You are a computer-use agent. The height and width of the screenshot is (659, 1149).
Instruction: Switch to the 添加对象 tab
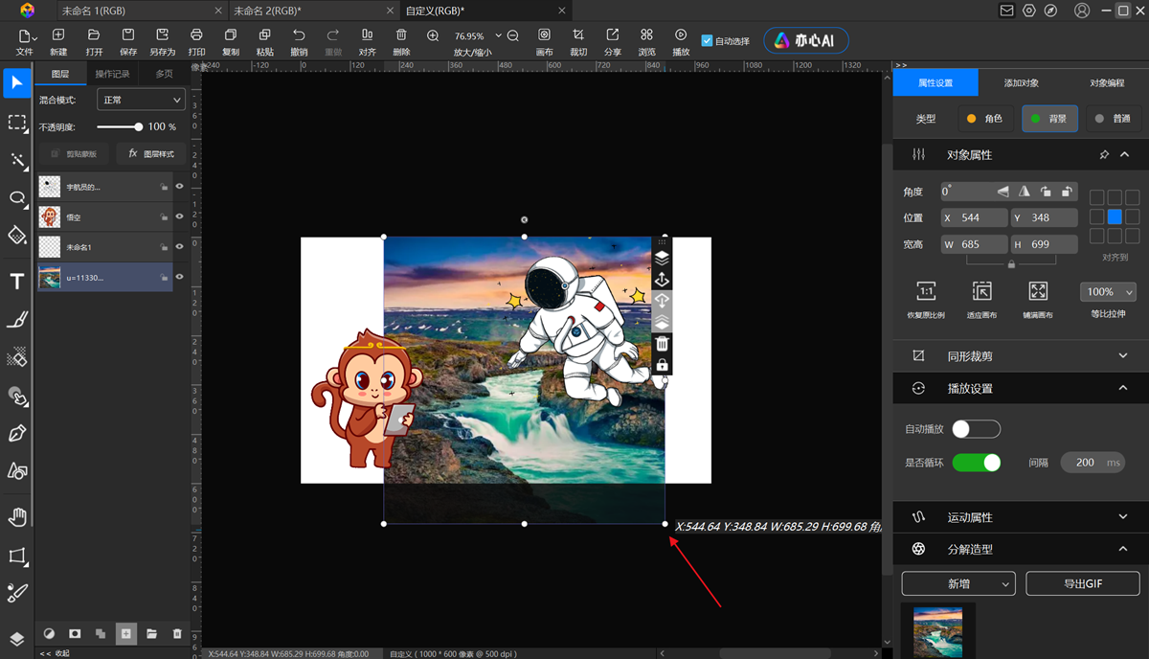pos(1021,83)
